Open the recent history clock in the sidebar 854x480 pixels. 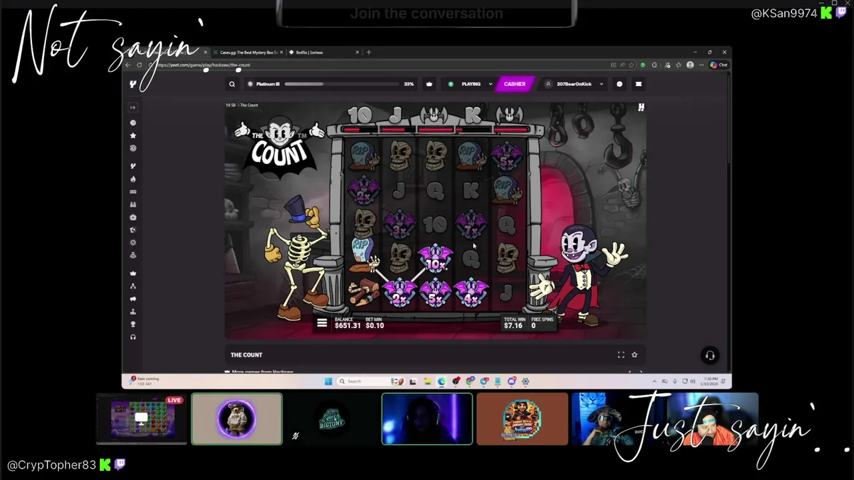[133, 148]
